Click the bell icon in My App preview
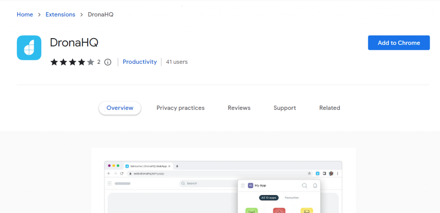This screenshot has height=213, width=440. coord(315,186)
